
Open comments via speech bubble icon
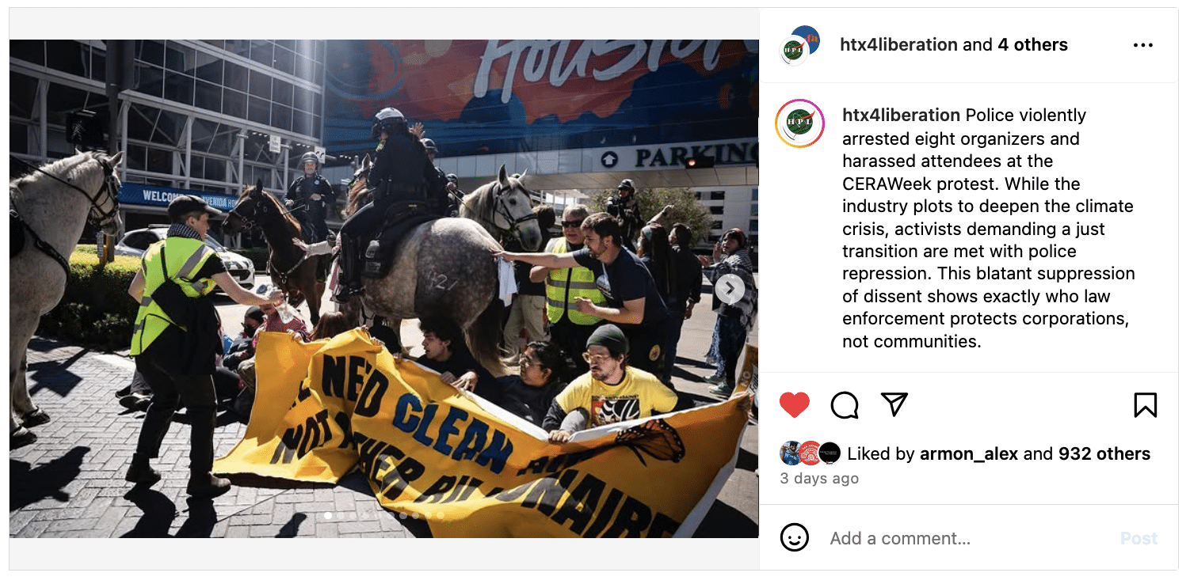[x=845, y=405]
